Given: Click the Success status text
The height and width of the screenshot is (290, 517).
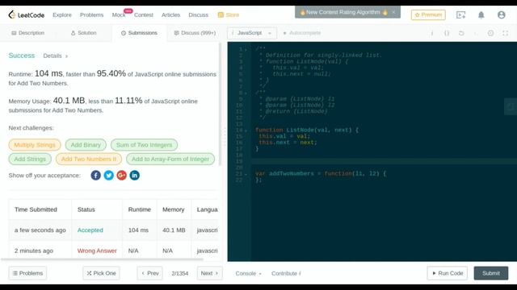Looking at the screenshot, I should (22, 56).
